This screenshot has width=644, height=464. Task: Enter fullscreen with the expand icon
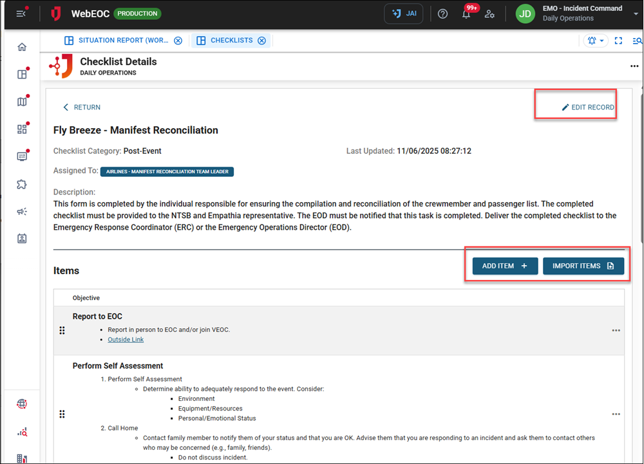[x=618, y=40]
